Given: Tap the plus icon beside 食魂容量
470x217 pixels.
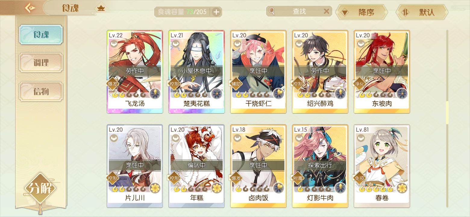Looking at the screenshot, I should pos(216,12).
